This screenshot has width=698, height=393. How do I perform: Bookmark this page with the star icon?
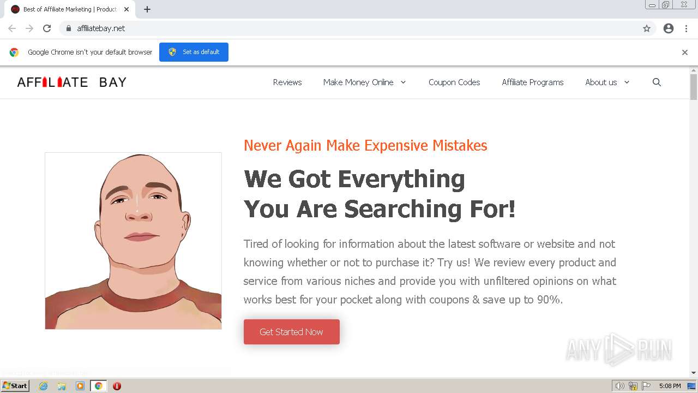click(x=647, y=28)
